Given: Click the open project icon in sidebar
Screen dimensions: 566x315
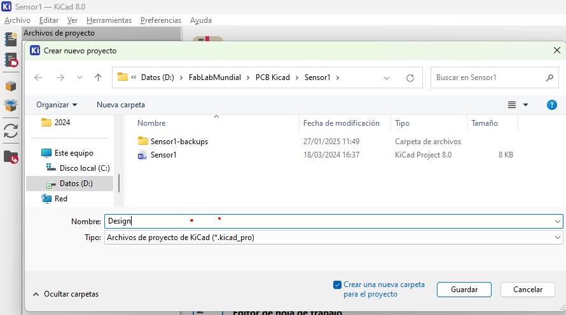Looking at the screenshot, I should tap(10, 60).
